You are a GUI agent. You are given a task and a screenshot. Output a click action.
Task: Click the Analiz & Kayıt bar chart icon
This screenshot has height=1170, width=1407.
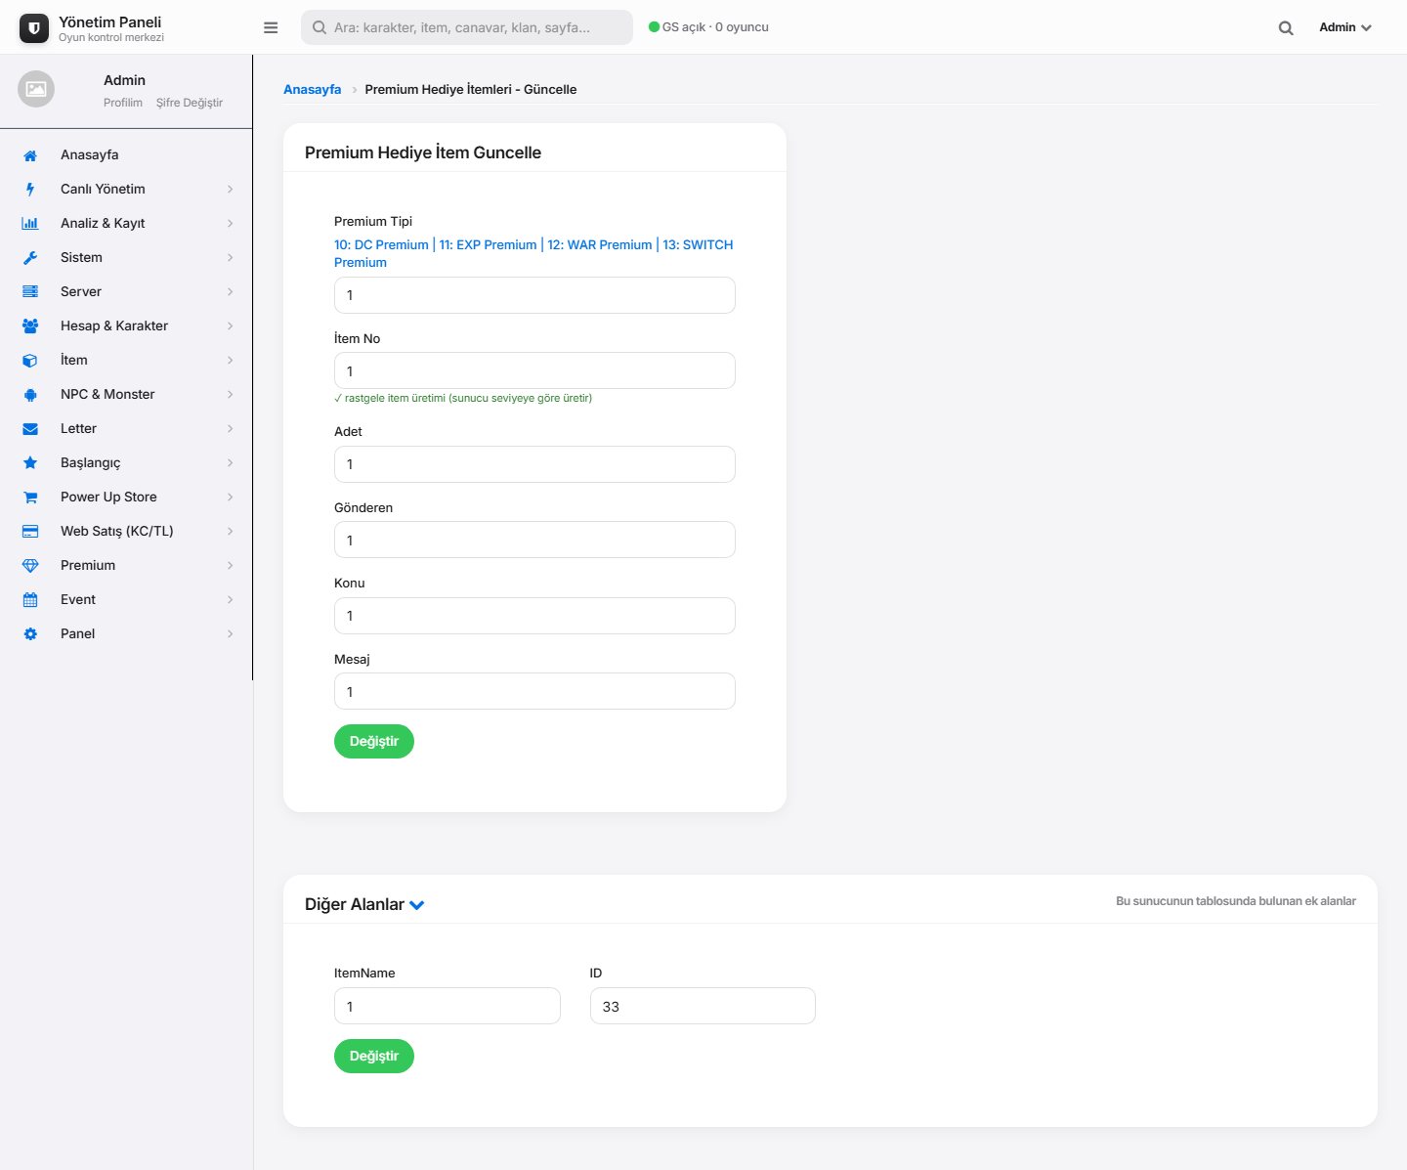click(x=30, y=224)
